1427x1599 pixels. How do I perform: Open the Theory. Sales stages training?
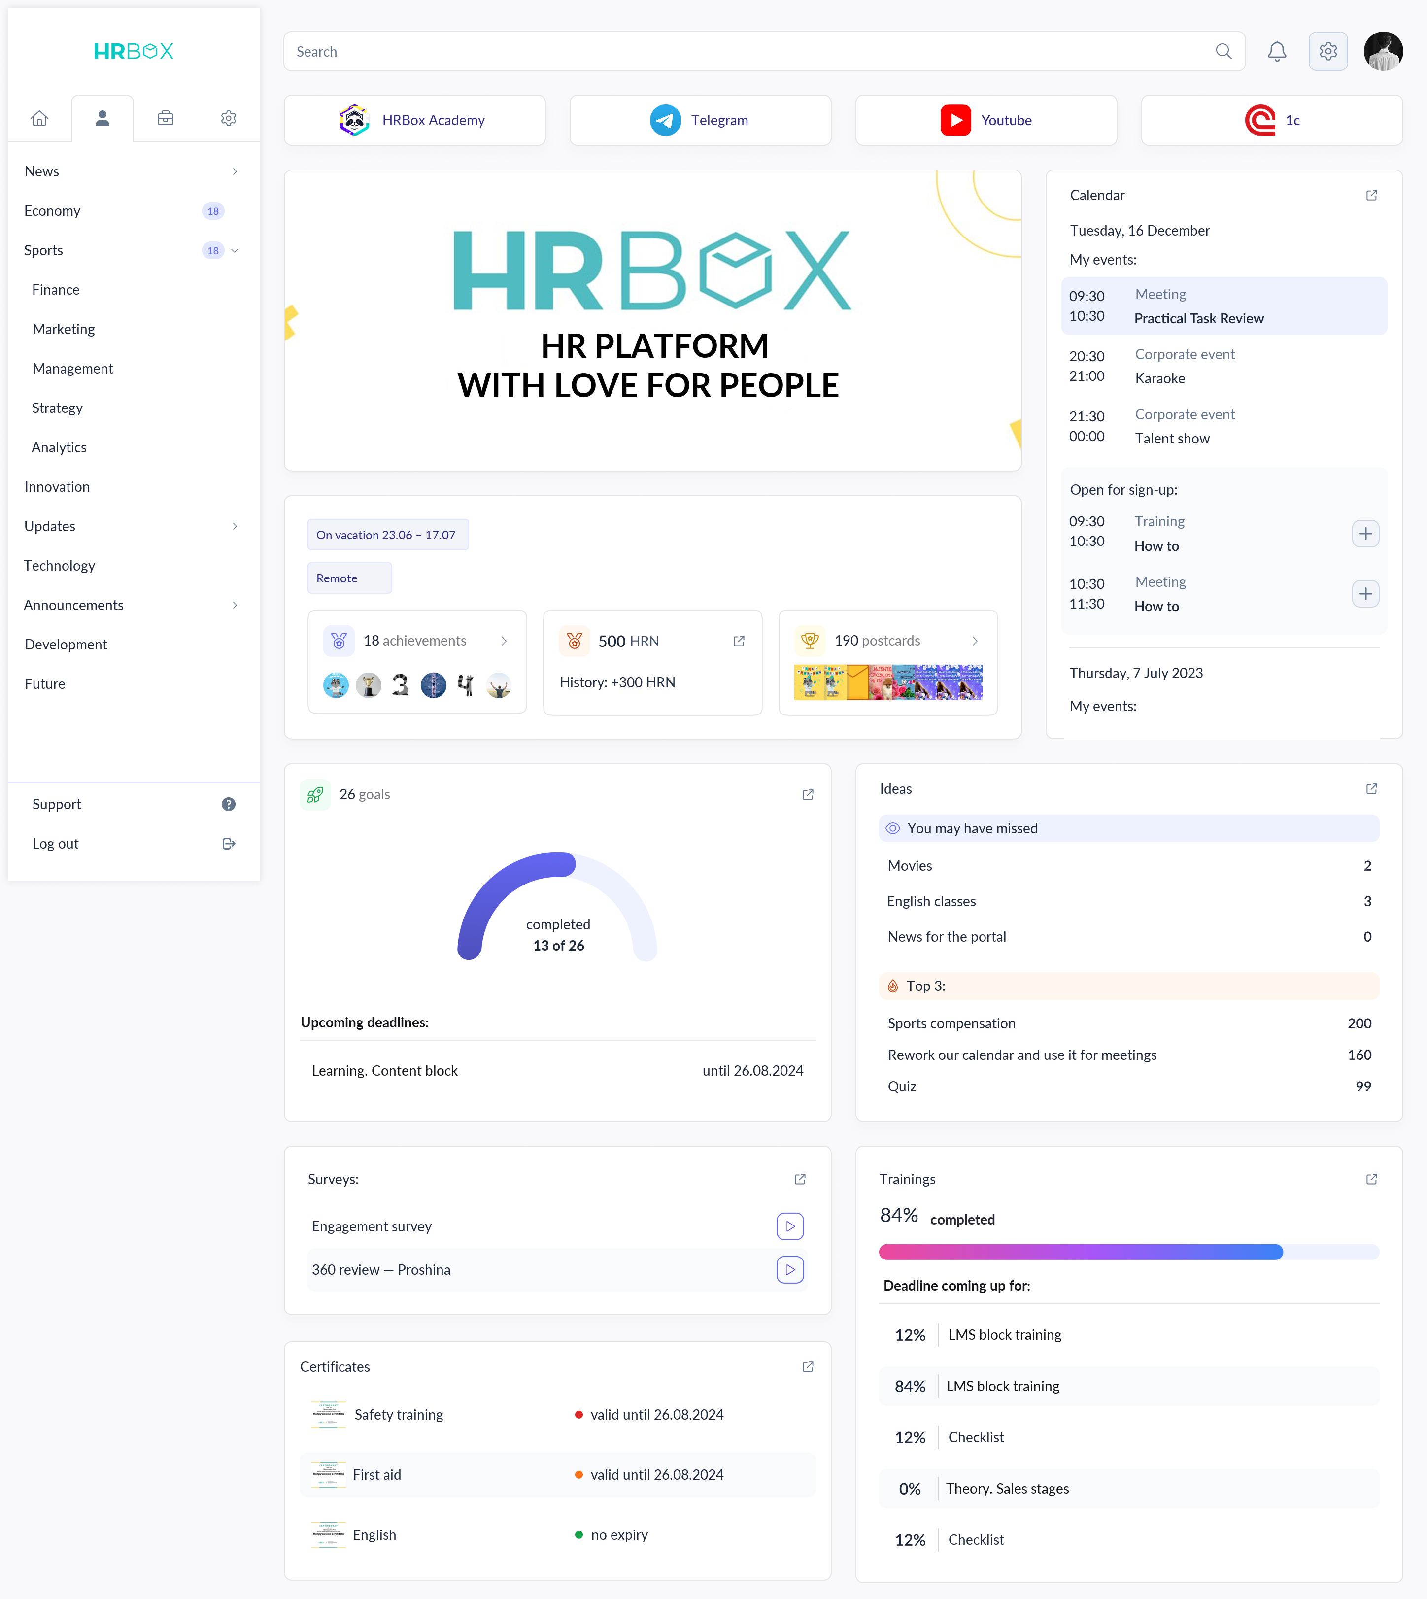1129,1489
